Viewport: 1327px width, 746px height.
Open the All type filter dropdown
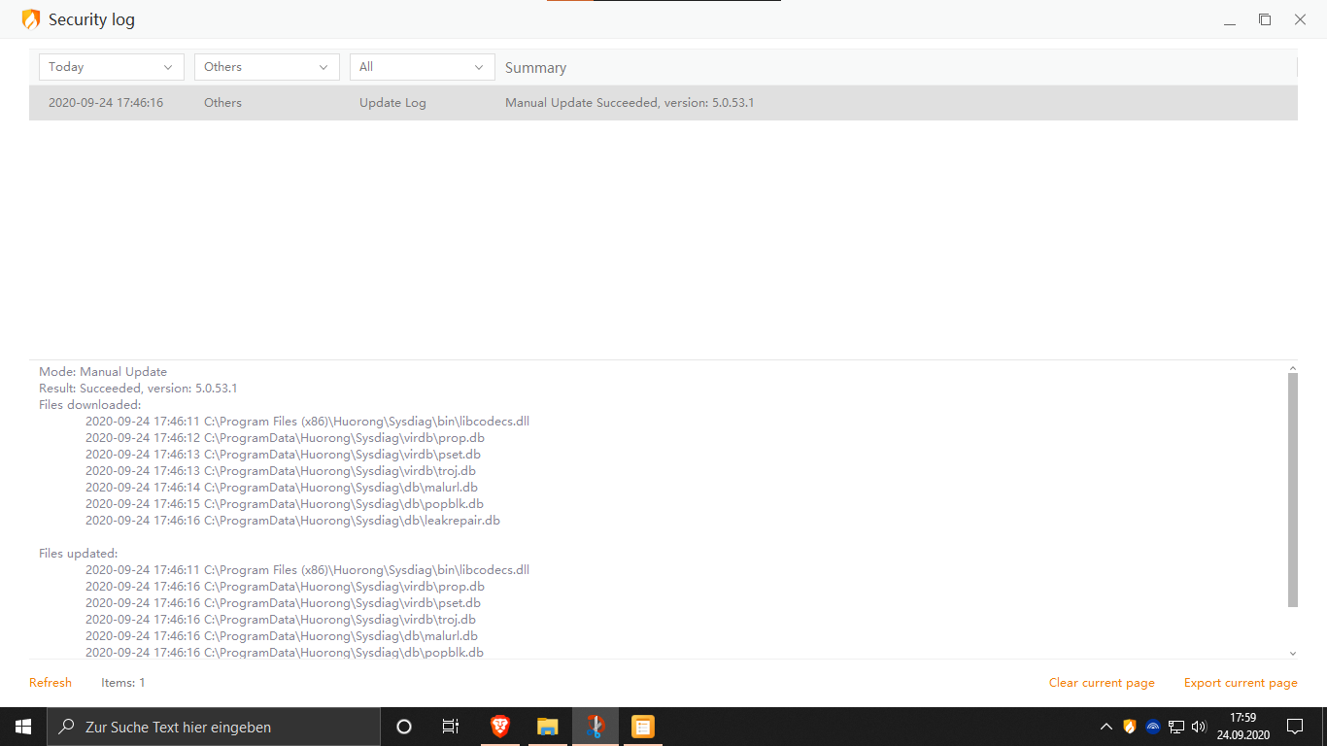click(x=423, y=67)
